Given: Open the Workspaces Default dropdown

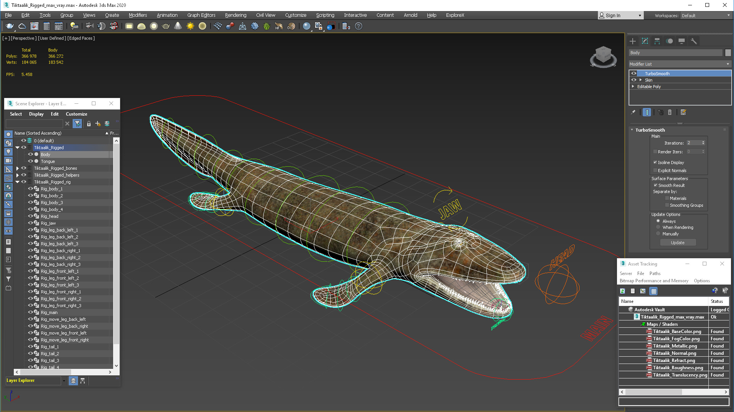Looking at the screenshot, I should click(x=706, y=16).
